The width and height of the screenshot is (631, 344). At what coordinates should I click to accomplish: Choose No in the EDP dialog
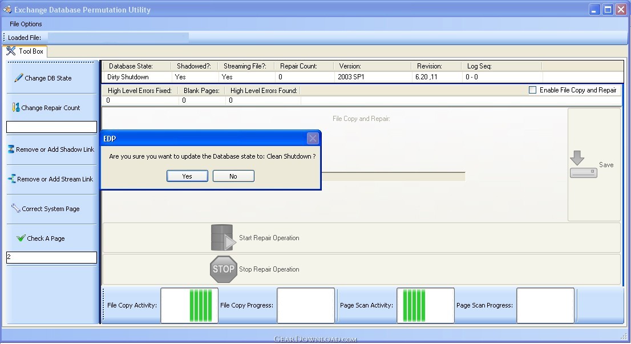[x=233, y=176]
